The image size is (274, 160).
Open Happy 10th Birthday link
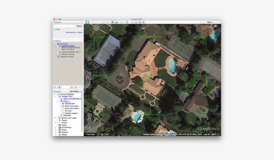72,98
